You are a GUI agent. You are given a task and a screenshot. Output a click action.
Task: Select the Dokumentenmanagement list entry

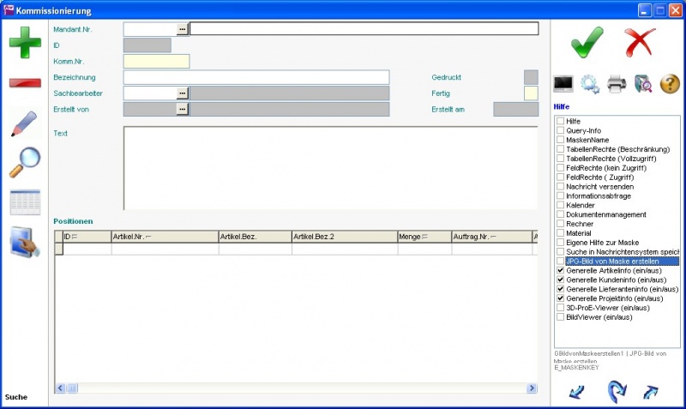606,214
